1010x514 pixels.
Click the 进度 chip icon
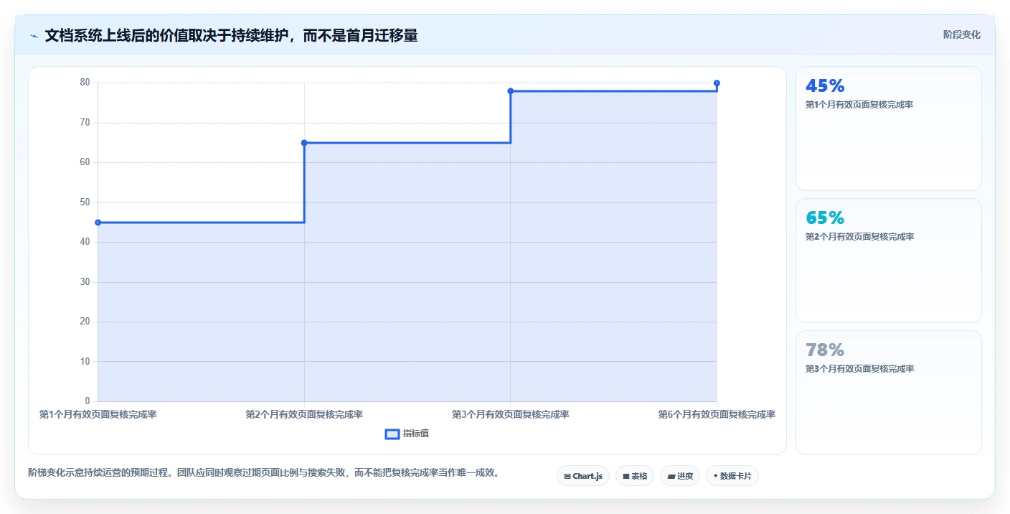tap(671, 477)
